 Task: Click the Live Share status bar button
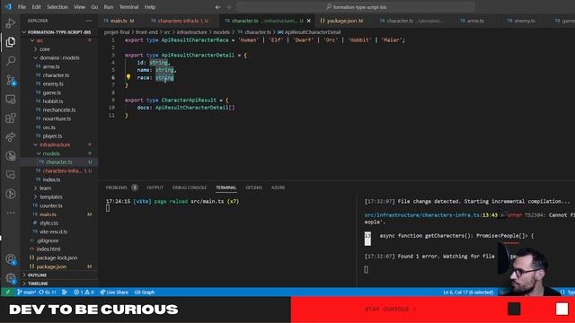pyautogui.click(x=114, y=292)
